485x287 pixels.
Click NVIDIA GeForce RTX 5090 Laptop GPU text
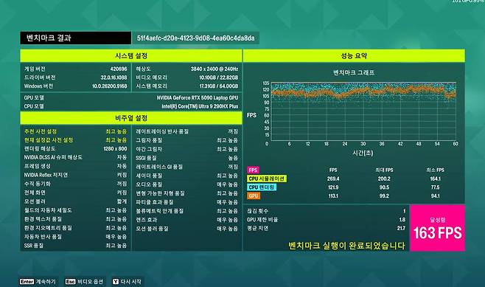click(198, 97)
